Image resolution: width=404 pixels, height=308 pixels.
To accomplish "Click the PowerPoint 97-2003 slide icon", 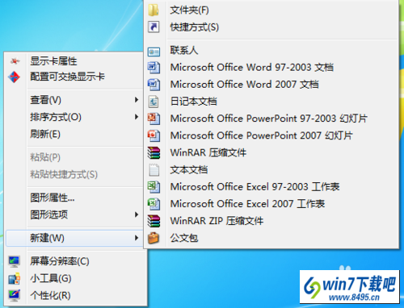I will pos(154,119).
